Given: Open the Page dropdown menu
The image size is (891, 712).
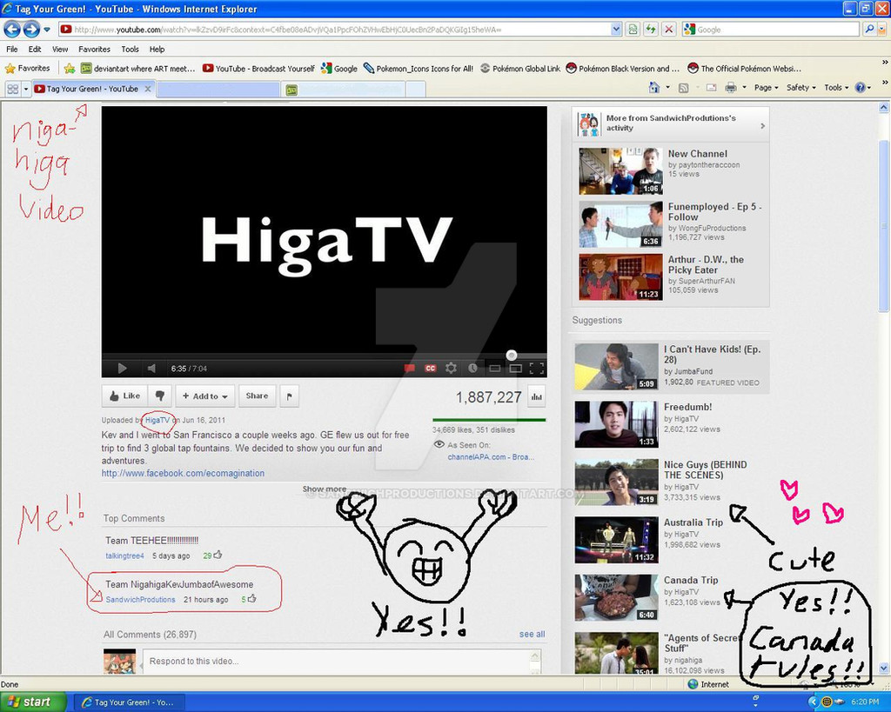Looking at the screenshot, I should tap(767, 88).
